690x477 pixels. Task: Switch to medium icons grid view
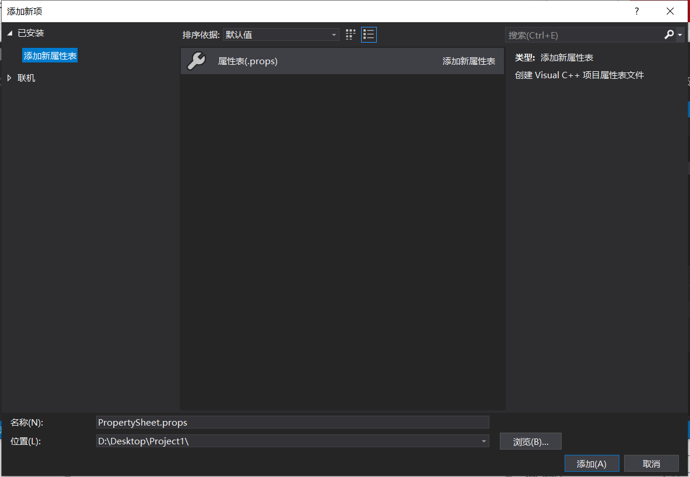pos(351,35)
